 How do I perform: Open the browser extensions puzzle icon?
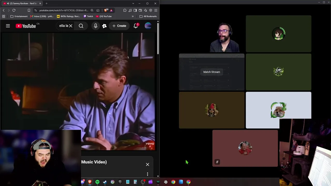point(125,10)
